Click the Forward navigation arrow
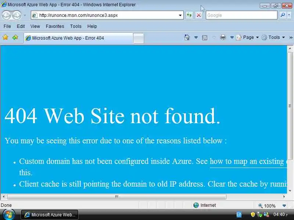The image size is (294, 220). click(17, 15)
